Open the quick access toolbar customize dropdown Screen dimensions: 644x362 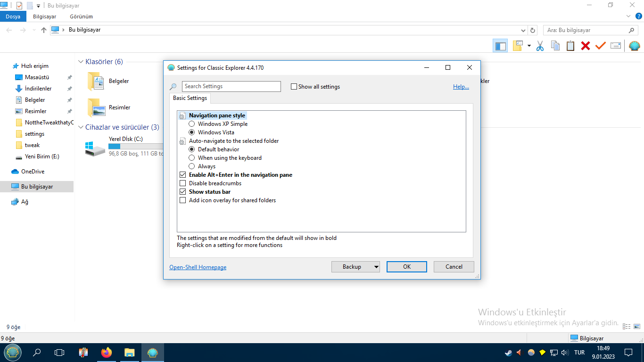[38, 6]
